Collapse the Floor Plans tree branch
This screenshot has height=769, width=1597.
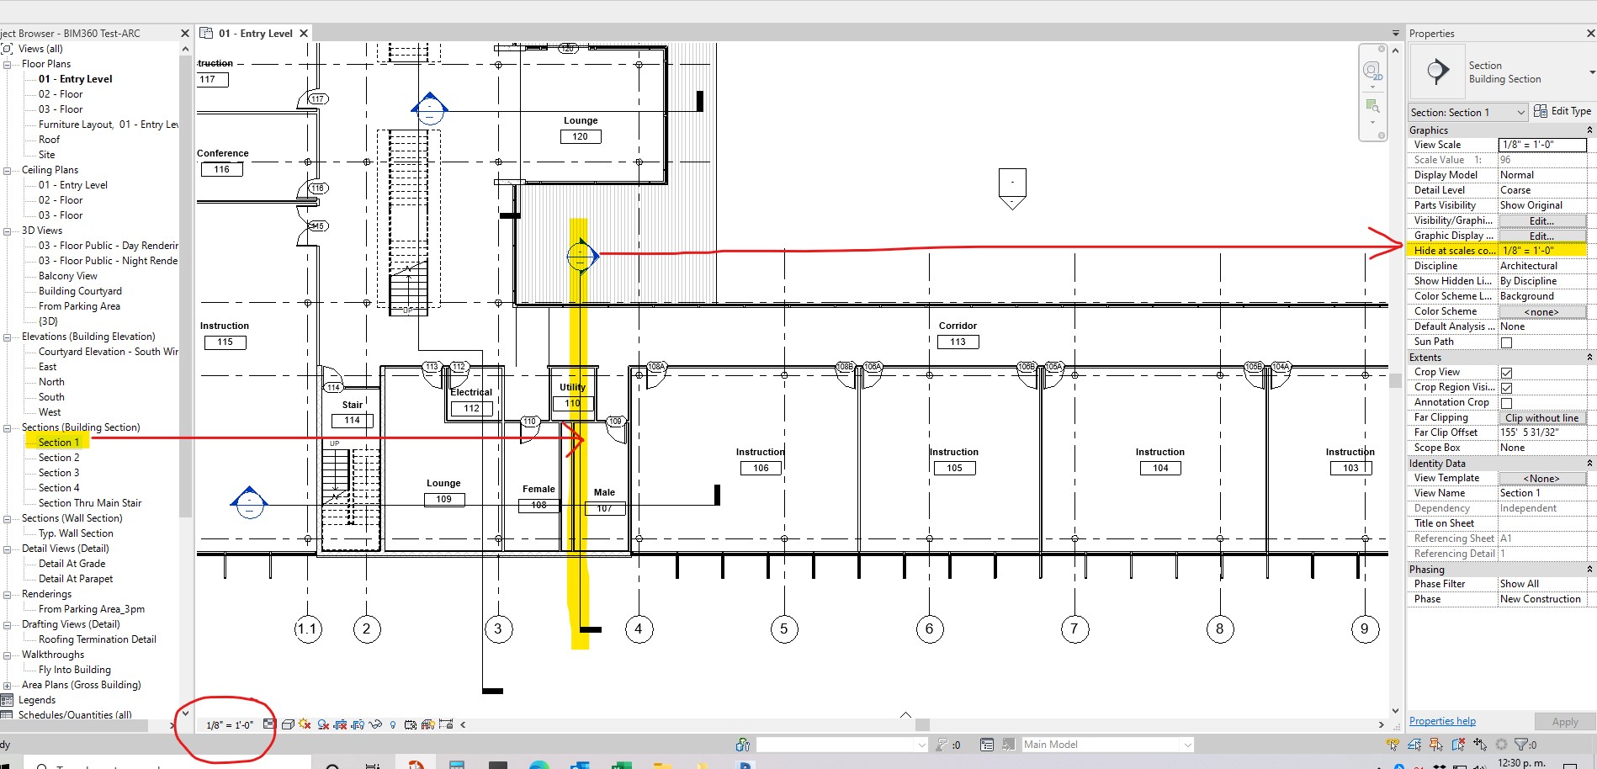(x=7, y=63)
